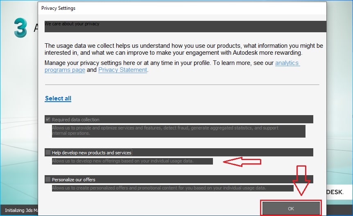Click the 'Personalize our offers' label text
Screen dimensions: 353x216
click(x=74, y=180)
